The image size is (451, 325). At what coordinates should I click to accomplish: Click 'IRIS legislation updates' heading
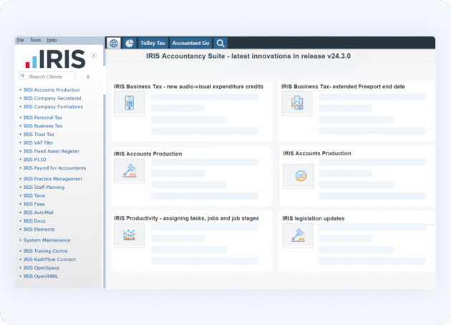pyautogui.click(x=314, y=218)
